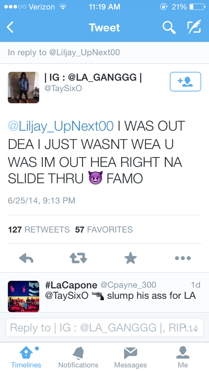Open #LaCapone reply avatar

click(24, 296)
